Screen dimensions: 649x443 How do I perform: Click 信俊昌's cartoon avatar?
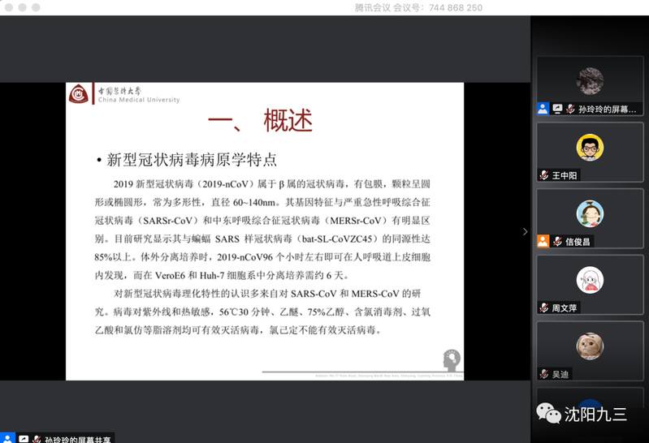(590, 214)
